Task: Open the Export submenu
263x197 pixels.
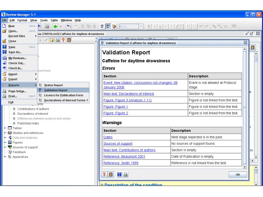Action: click(x=20, y=79)
